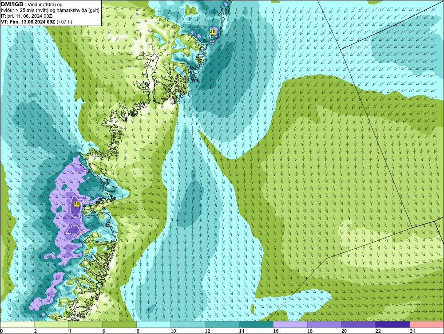This screenshot has height=334, width=444.
Task: Click the legend number 24
Action: tap(412, 331)
